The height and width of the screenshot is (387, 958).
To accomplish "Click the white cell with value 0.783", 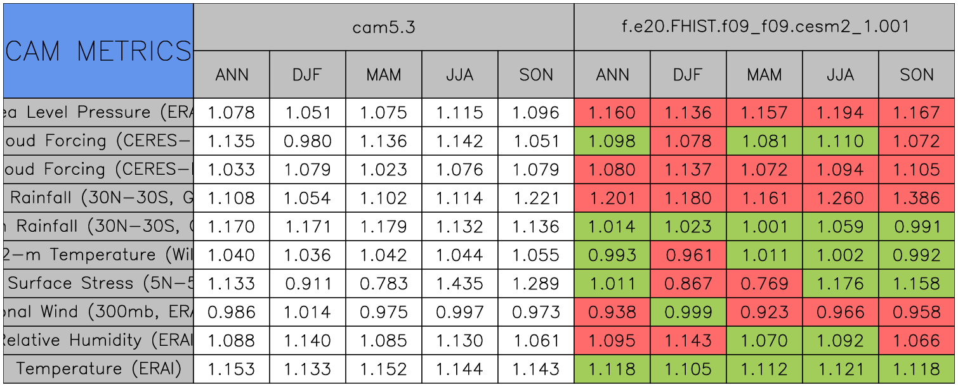I will pyautogui.click(x=384, y=284).
